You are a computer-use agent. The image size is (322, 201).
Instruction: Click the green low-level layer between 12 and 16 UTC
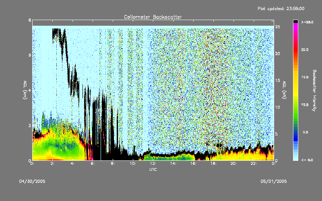click(169, 158)
